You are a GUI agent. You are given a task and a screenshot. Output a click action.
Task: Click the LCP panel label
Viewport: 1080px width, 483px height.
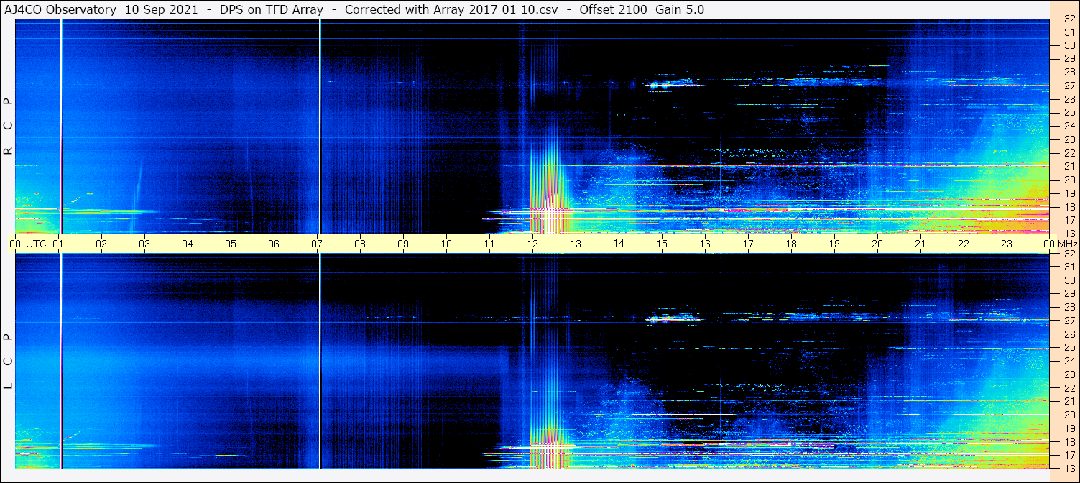tap(9, 362)
